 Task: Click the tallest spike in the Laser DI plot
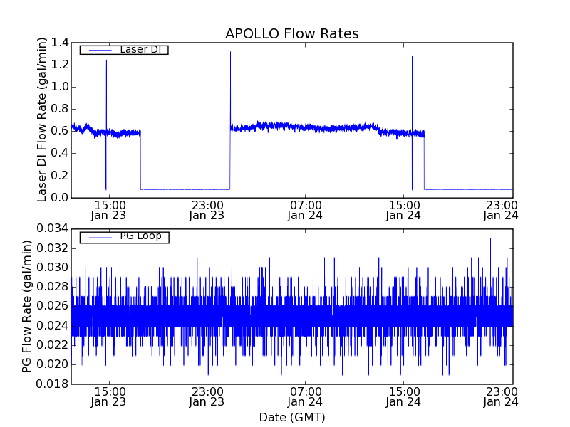tap(230, 53)
